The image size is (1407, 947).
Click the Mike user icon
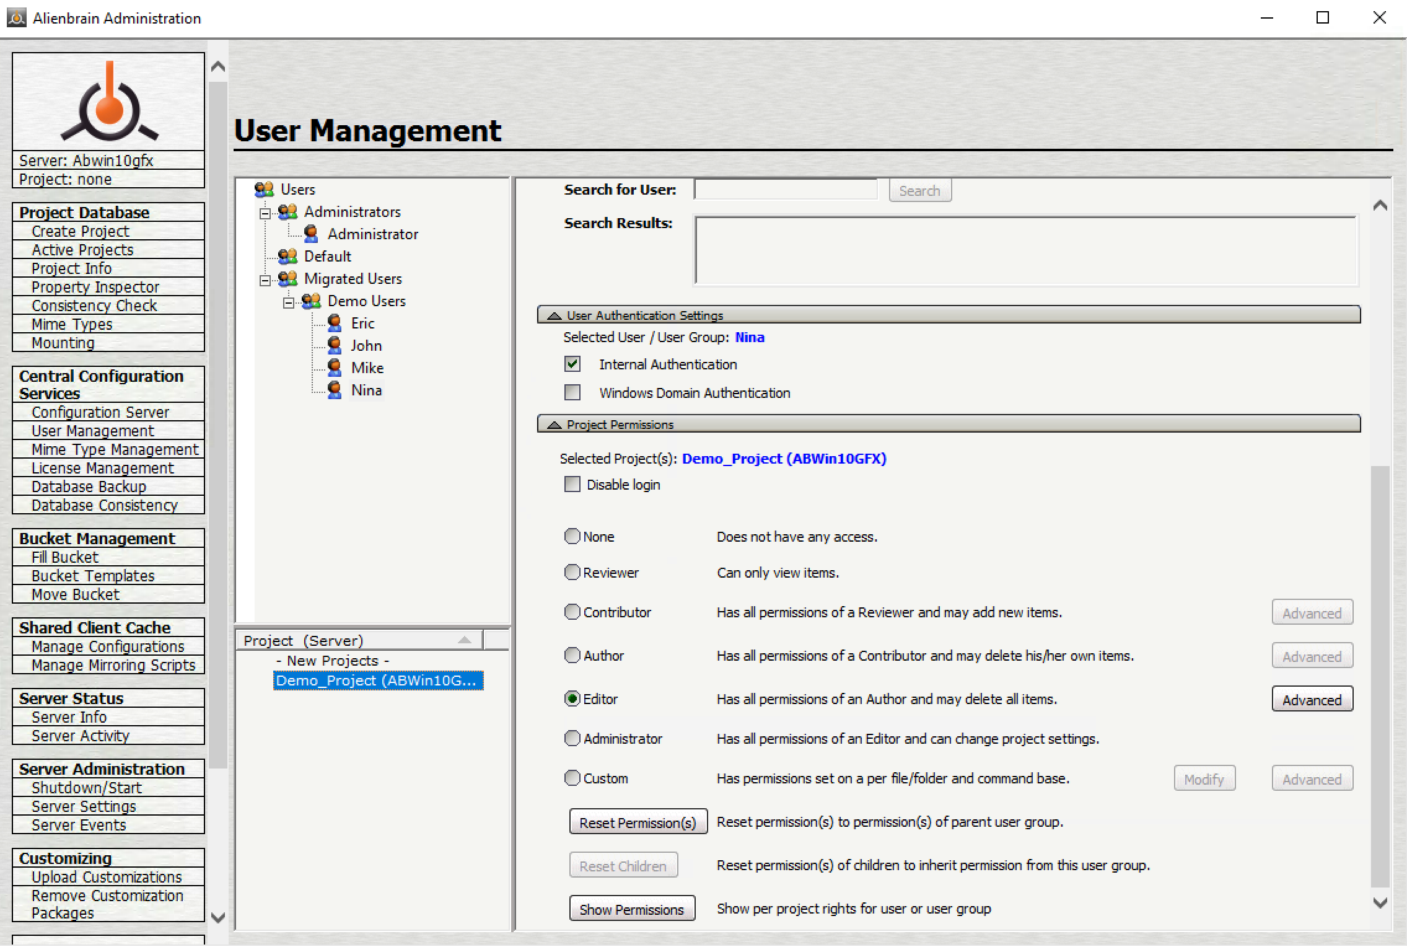point(335,368)
